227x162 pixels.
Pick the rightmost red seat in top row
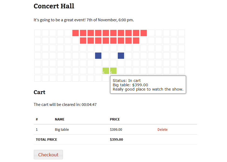pos(143,33)
